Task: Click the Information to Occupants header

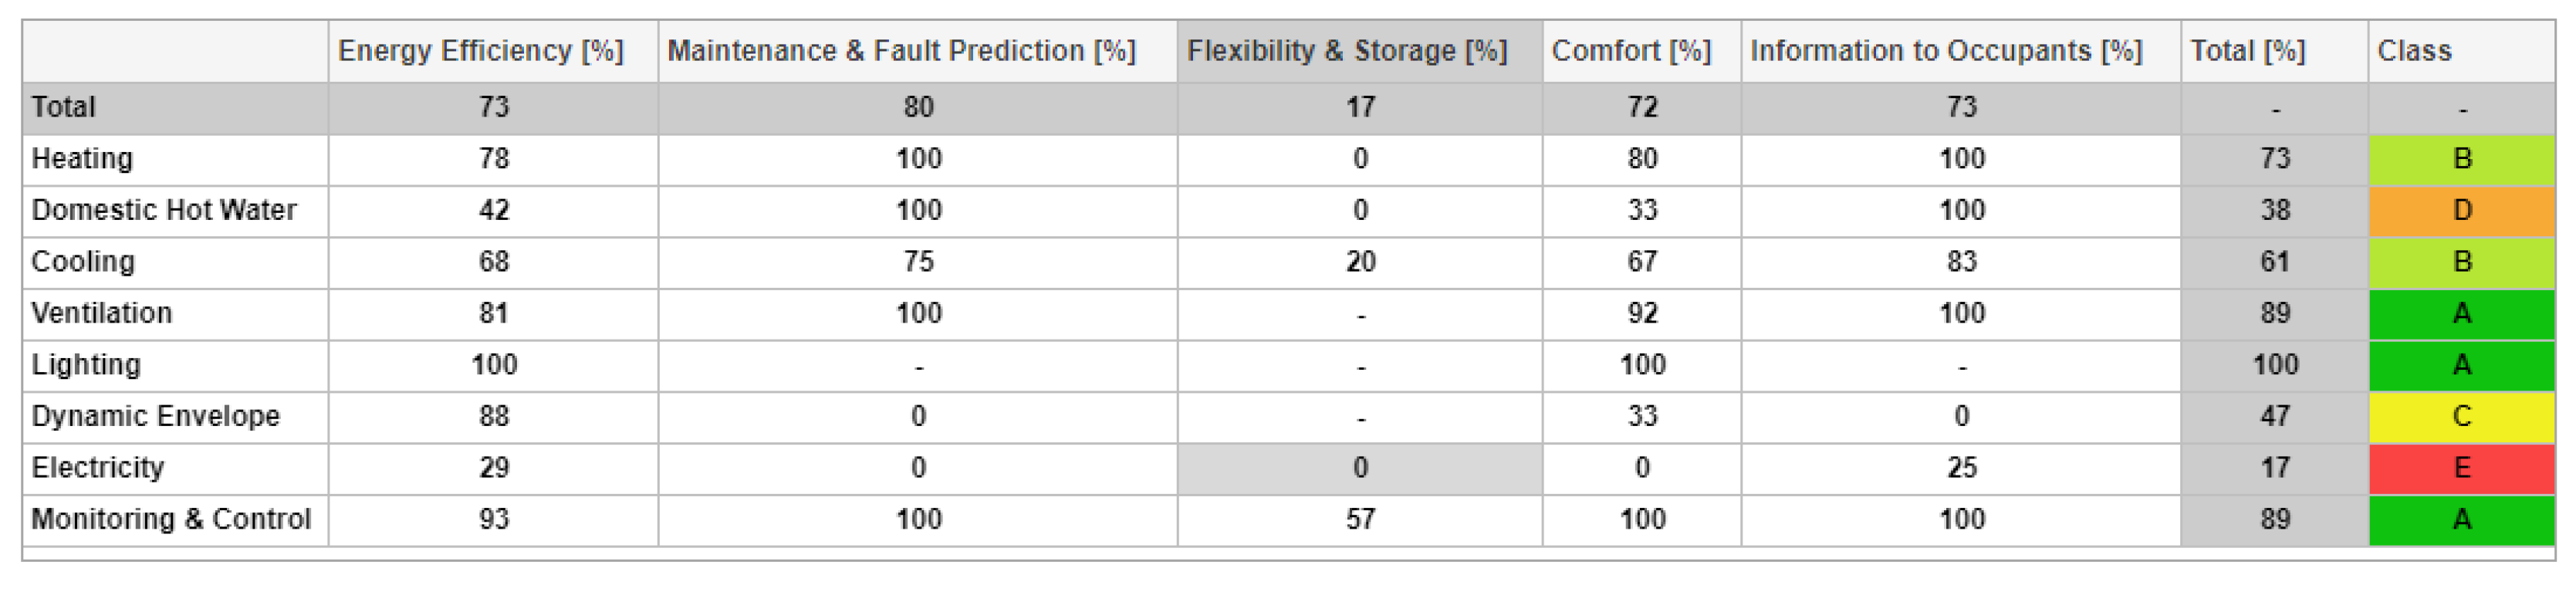Action: (x=1945, y=51)
